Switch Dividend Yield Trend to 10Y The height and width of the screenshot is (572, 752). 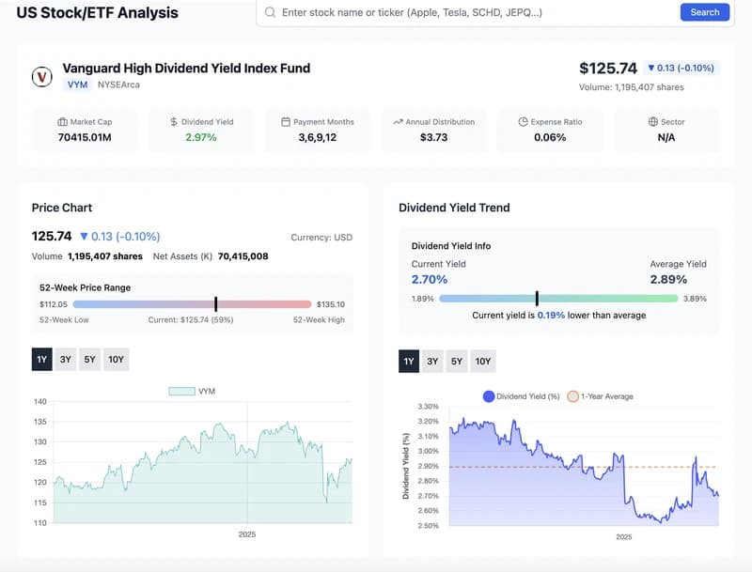483,362
